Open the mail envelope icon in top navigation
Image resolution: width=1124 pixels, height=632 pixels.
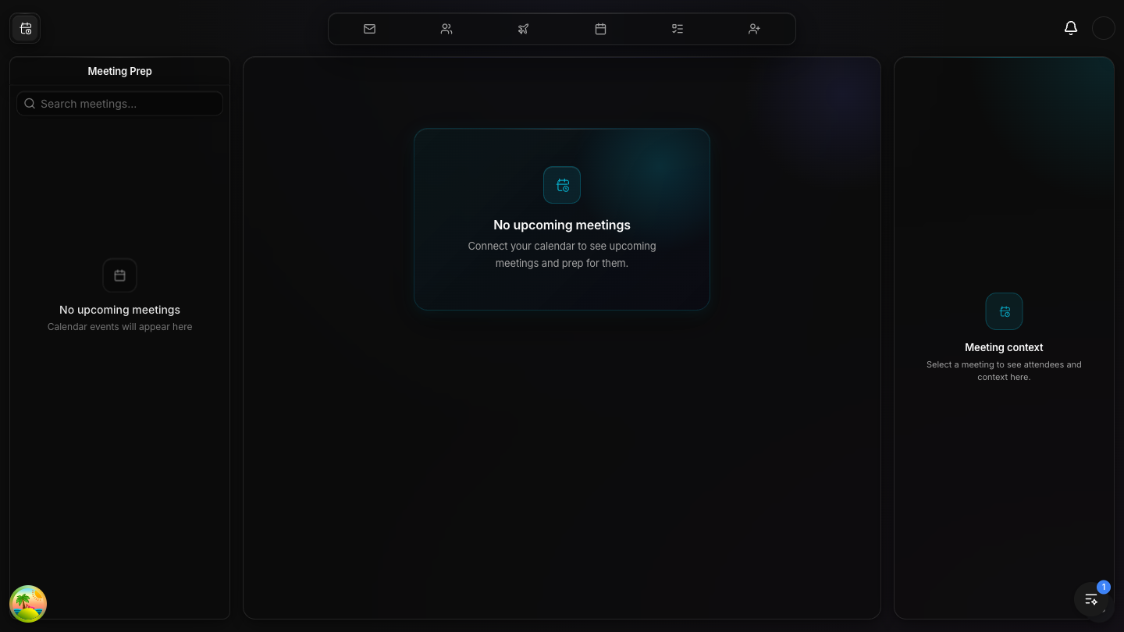(369, 29)
